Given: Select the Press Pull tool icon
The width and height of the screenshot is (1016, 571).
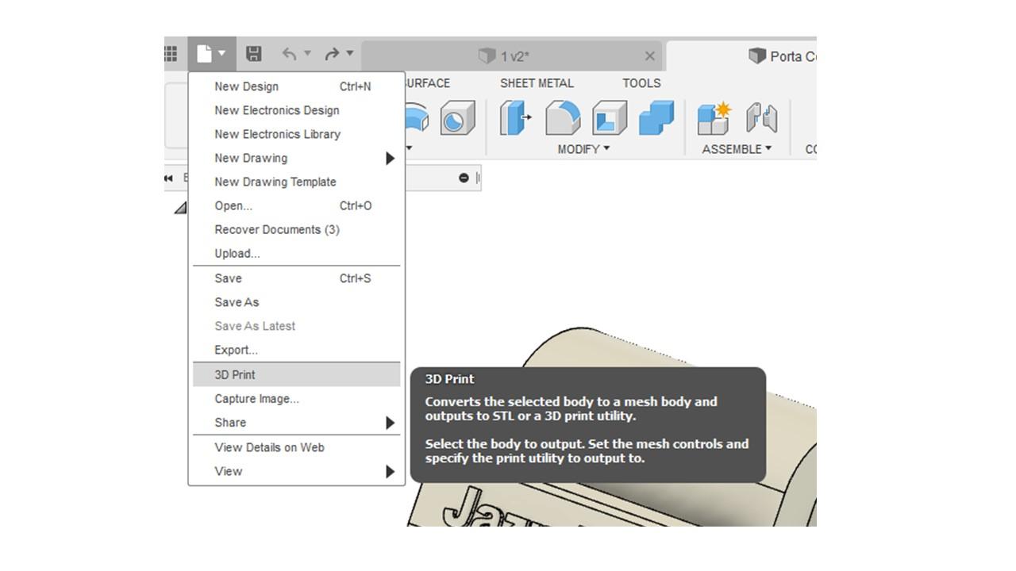Looking at the screenshot, I should click(x=515, y=118).
